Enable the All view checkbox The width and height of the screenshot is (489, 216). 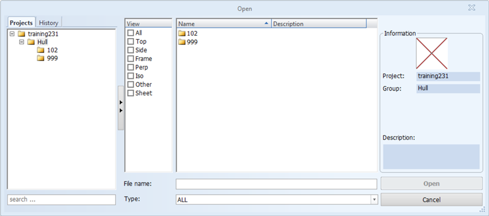click(131, 33)
